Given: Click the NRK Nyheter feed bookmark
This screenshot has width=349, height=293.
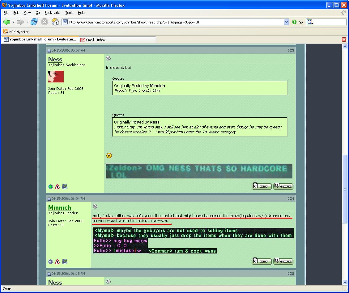Looking at the screenshot, I should pyautogui.click(x=16, y=31).
